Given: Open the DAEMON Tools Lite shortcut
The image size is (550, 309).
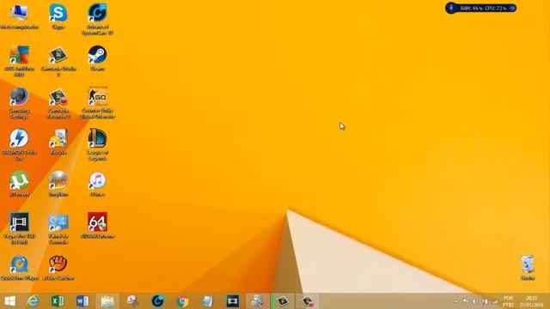Looking at the screenshot, I should tap(19, 145).
